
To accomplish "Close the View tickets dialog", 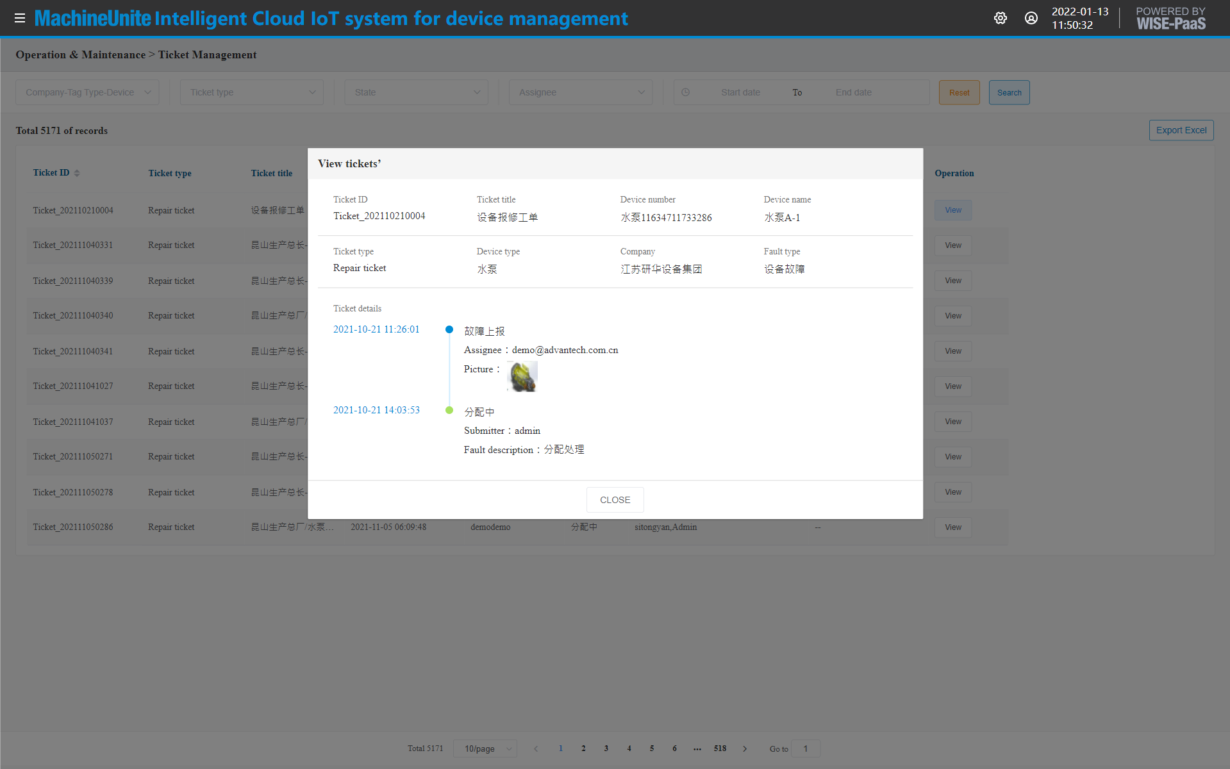I will [x=615, y=500].
